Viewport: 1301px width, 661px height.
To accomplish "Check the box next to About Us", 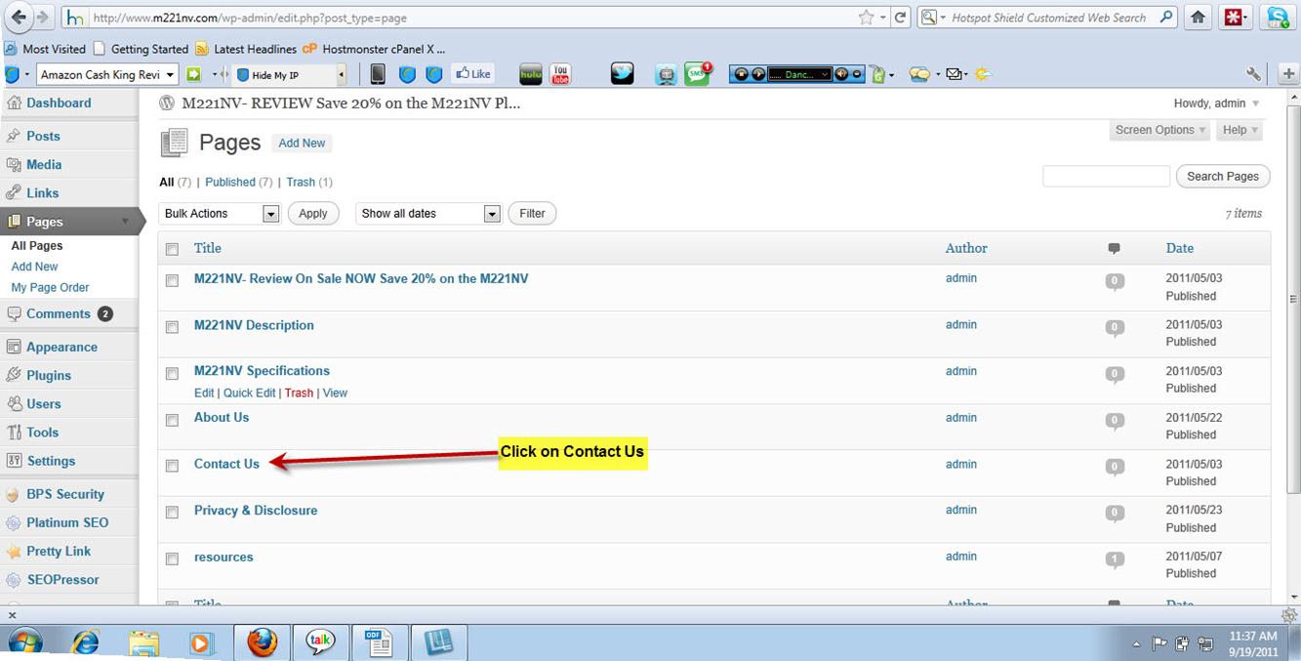I will 172,420.
